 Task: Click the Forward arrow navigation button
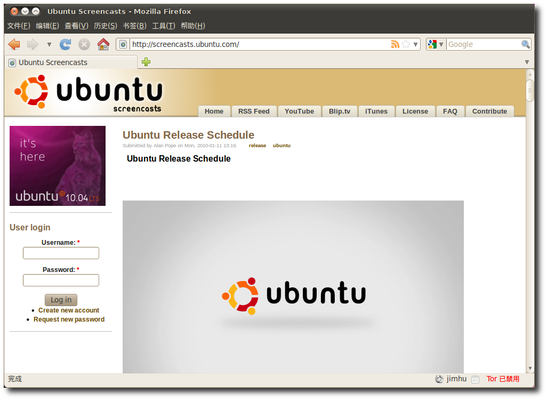(33, 44)
